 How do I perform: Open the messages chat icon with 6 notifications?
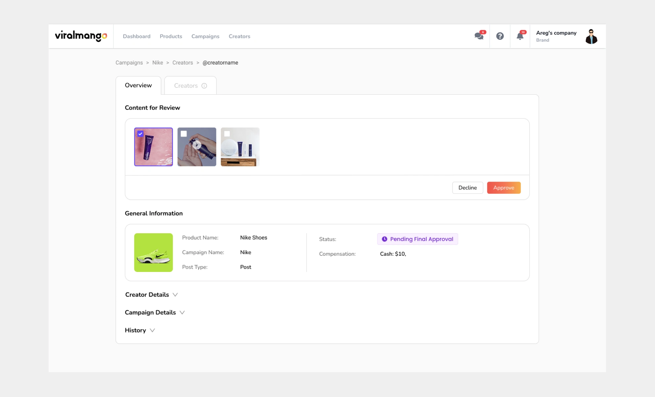click(x=479, y=36)
